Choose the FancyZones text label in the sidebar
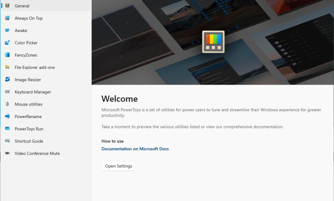Screen dimensions: 334x201 pyautogui.click(x=26, y=55)
